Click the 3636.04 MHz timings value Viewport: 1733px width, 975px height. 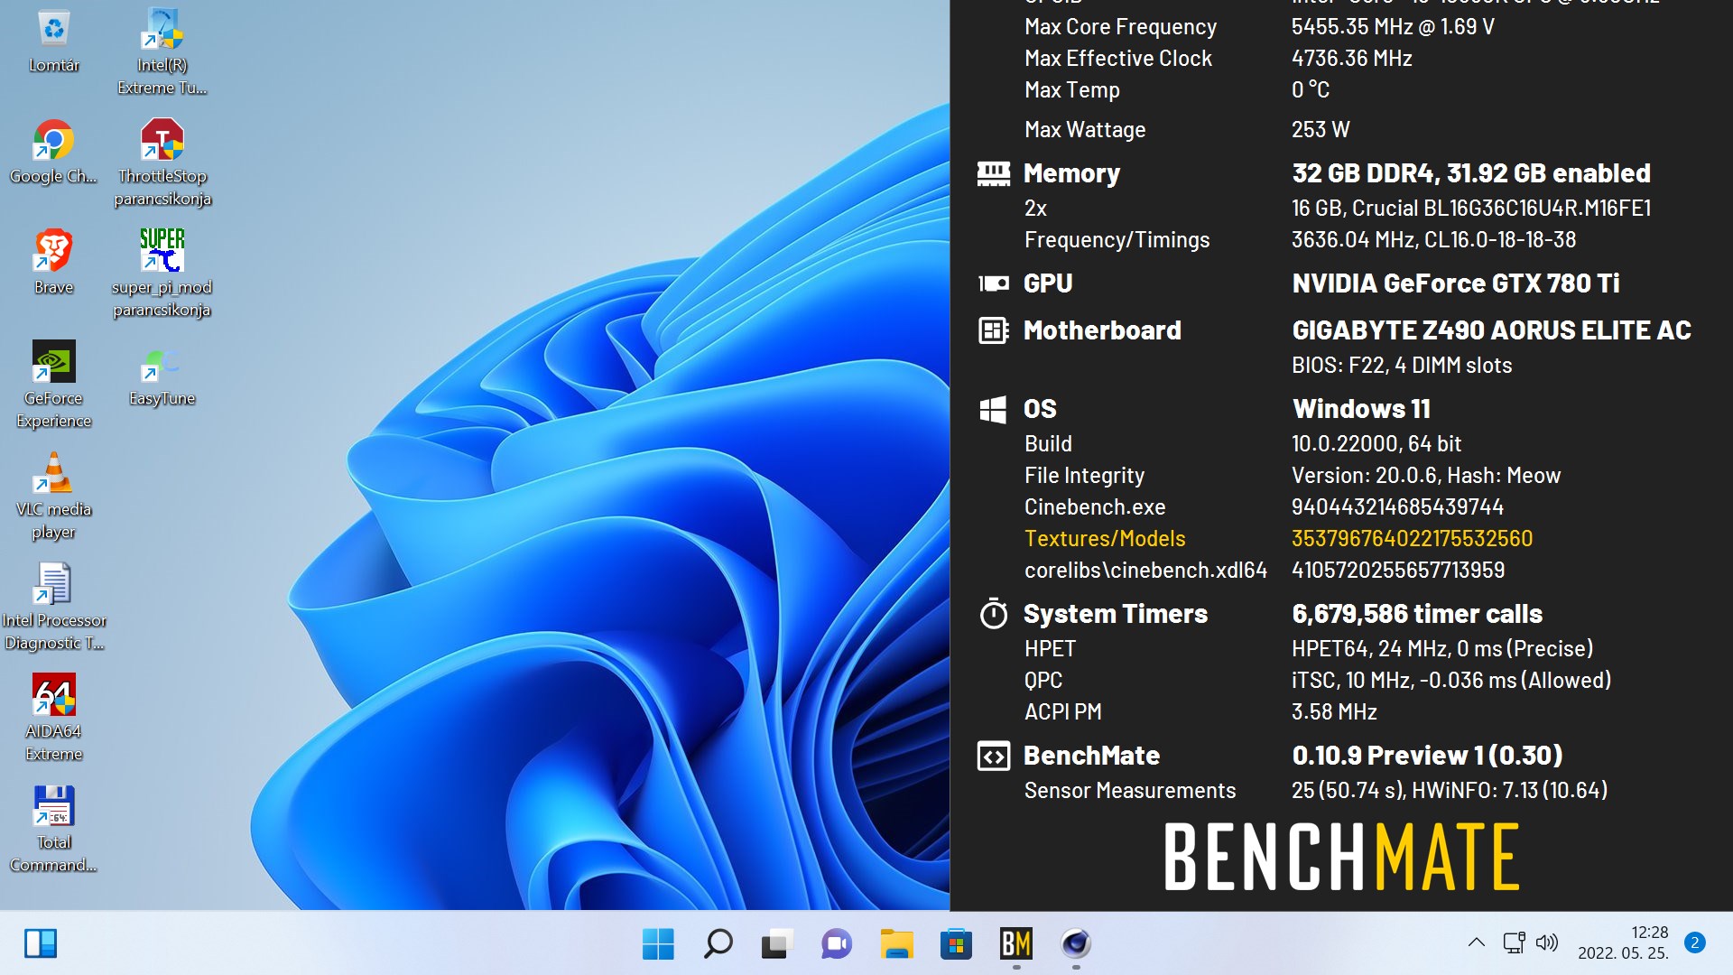coord(1433,240)
